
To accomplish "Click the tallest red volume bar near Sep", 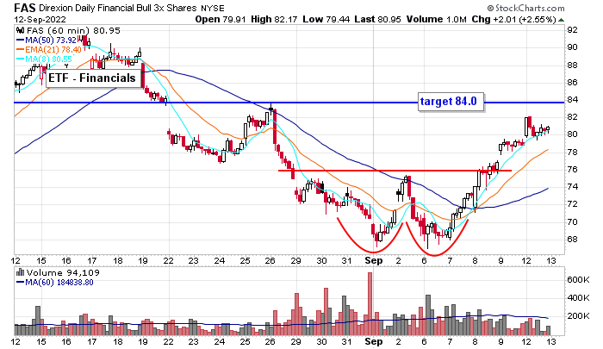I will [370, 304].
